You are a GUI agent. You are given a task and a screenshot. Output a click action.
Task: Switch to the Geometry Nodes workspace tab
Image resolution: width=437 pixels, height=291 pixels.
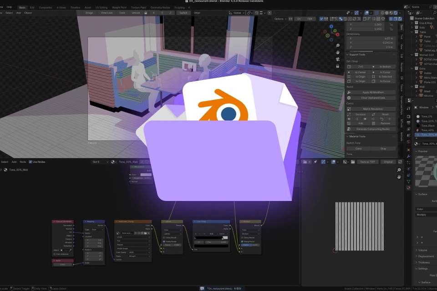pyautogui.click(x=160, y=8)
